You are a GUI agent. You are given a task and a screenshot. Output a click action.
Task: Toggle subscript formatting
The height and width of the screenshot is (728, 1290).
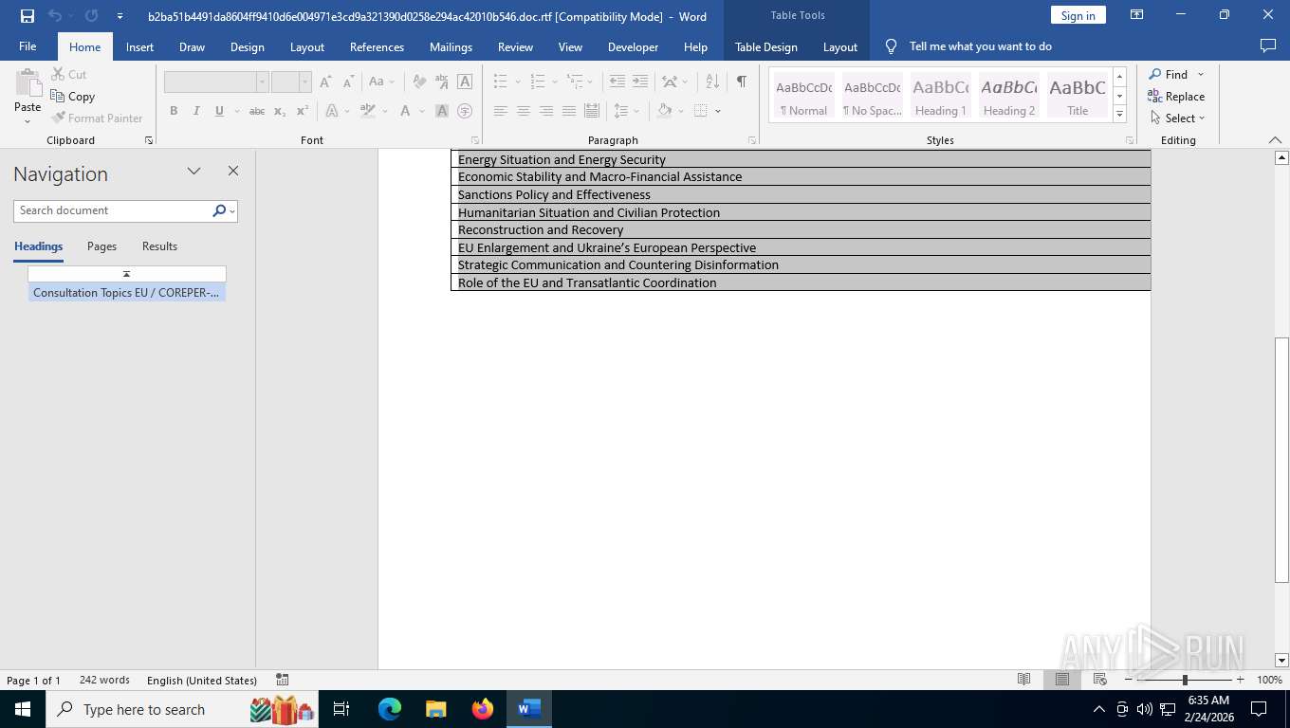point(280,111)
